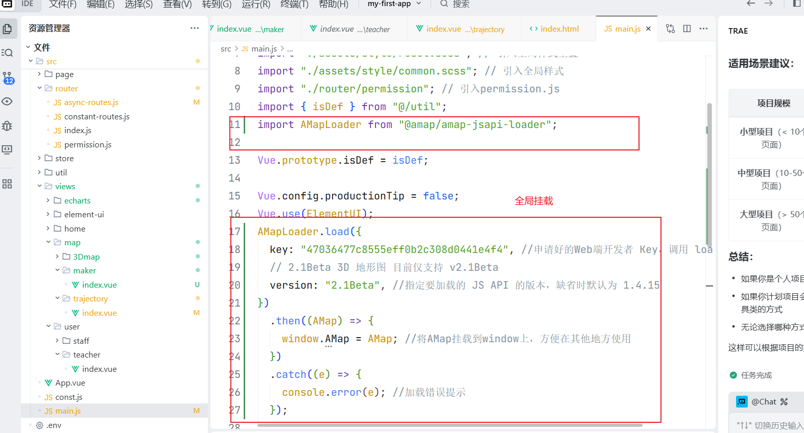This screenshot has width=804, height=433.
Task: Navigate forward with the right arrow
Action: click(768, 4)
